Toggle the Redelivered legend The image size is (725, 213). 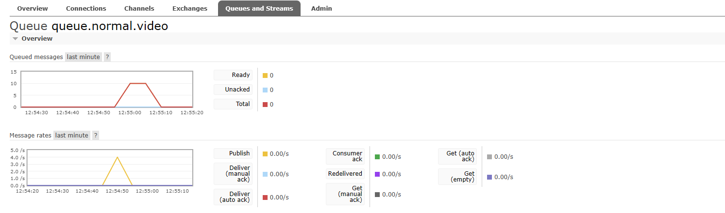point(345,174)
